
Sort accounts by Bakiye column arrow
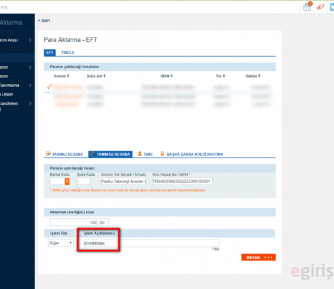pos(259,76)
